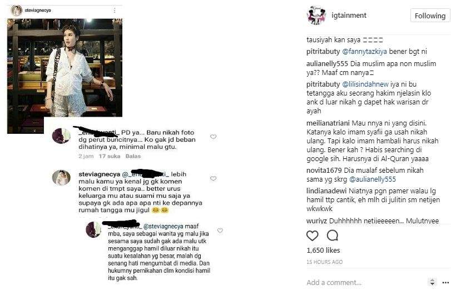Open the @aulianelly555 mention in novita1679's comment

point(373,179)
